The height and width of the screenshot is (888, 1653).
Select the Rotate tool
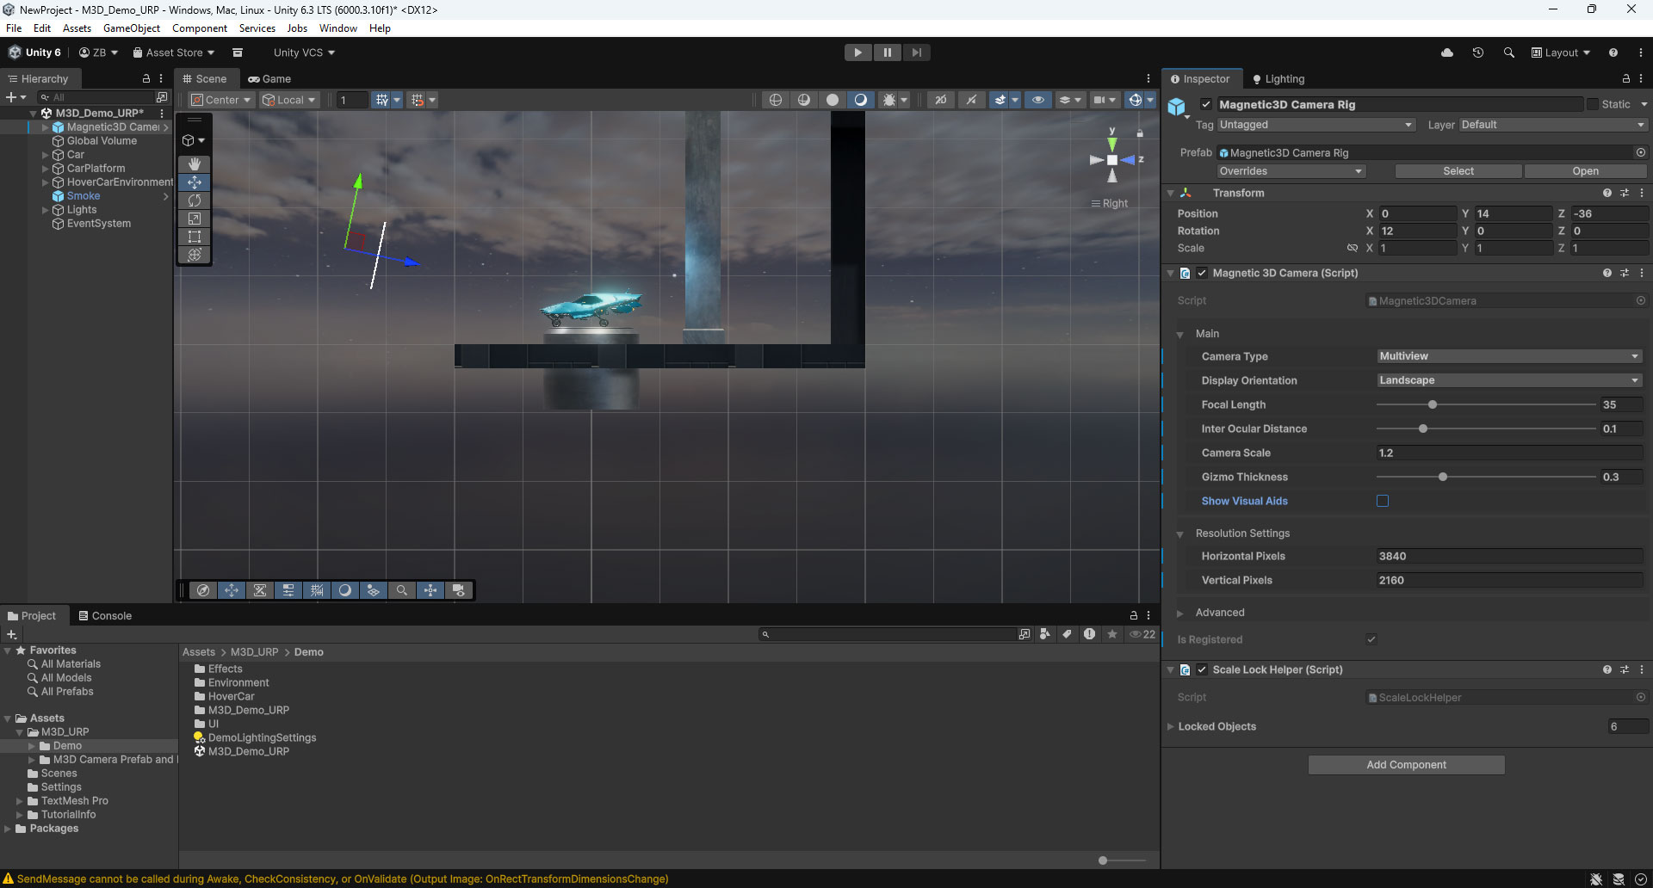click(x=194, y=200)
